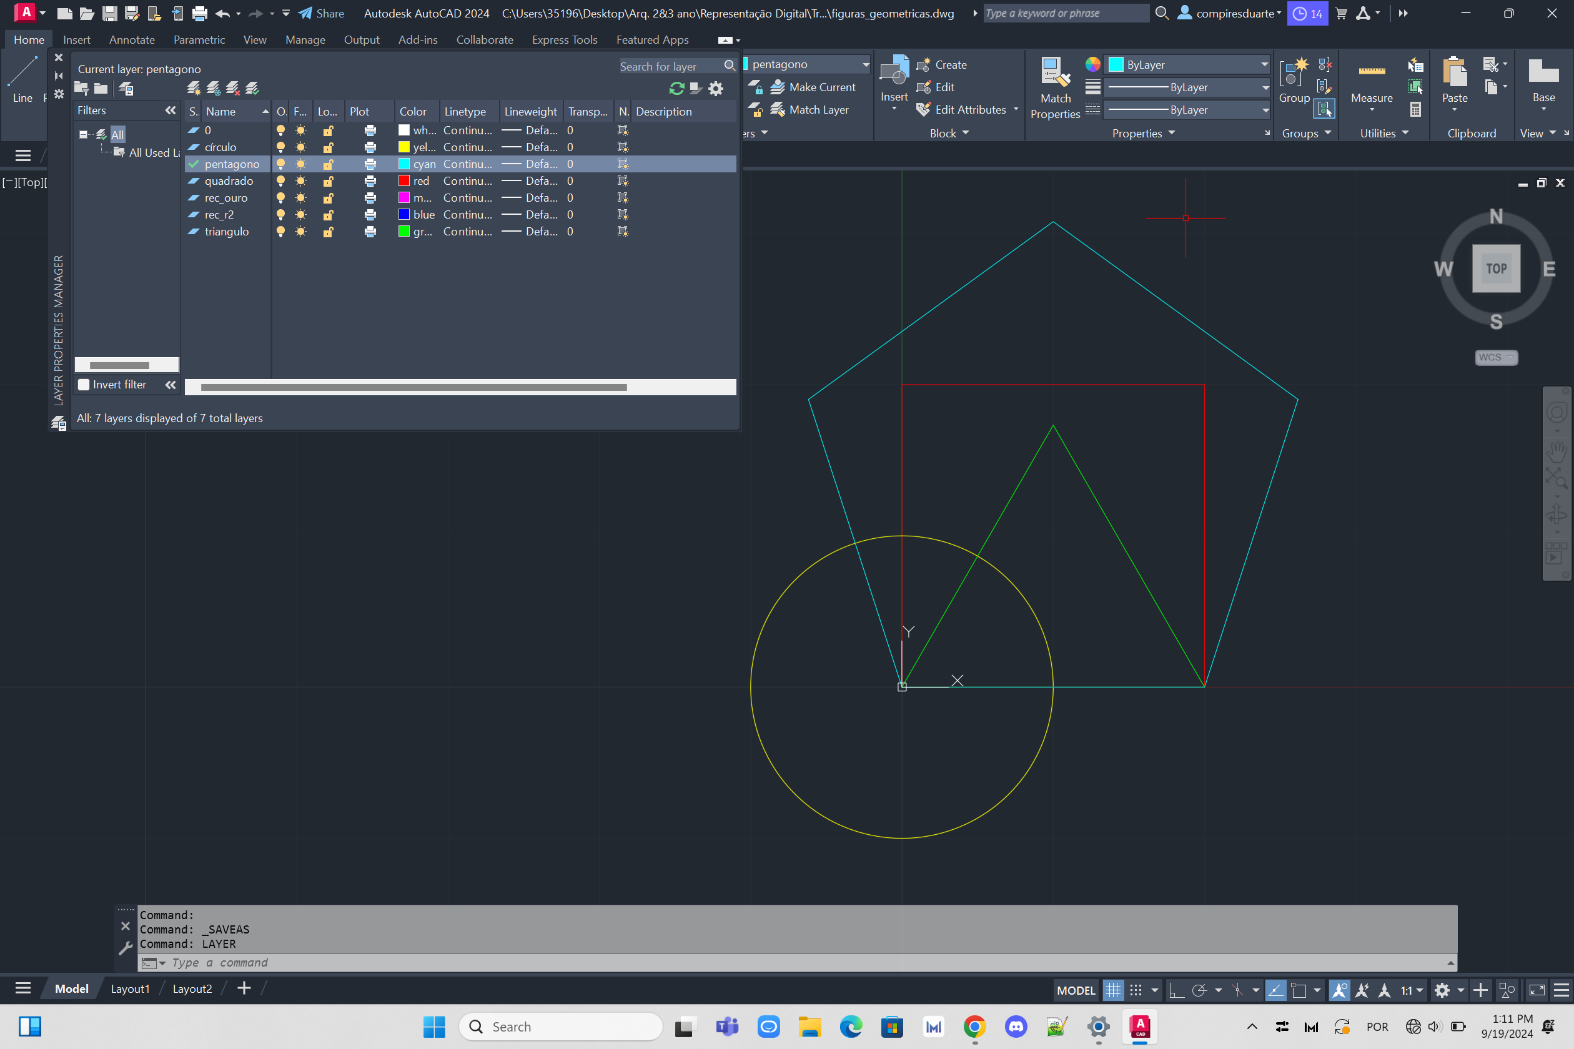Open the pentagono layer dropdown in ribbon
Viewport: 1574px width, 1049px height.
coord(865,64)
